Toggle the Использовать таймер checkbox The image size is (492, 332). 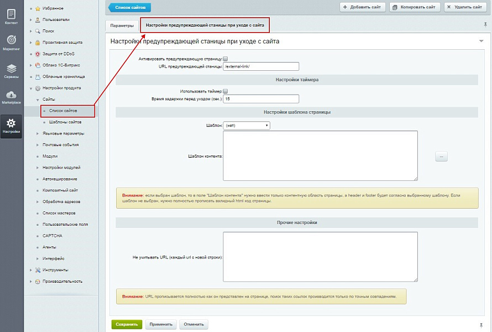point(226,91)
